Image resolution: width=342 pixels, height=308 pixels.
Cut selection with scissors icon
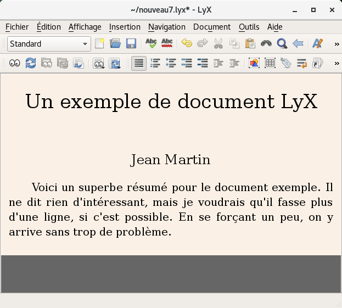pos(218,43)
